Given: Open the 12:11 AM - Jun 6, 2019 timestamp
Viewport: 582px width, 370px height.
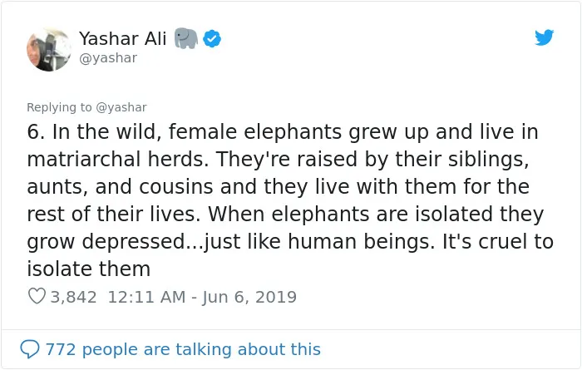Looking at the screenshot, I should pos(202,297).
